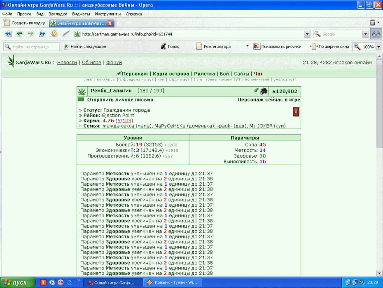Click the envelope icon for personal letter
The height and width of the screenshot is (288, 383).
click(x=81, y=99)
